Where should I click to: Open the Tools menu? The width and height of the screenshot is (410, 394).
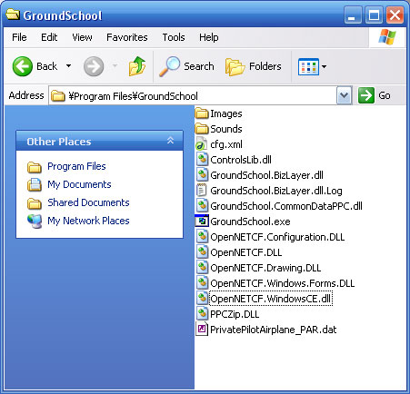pyautogui.click(x=174, y=37)
